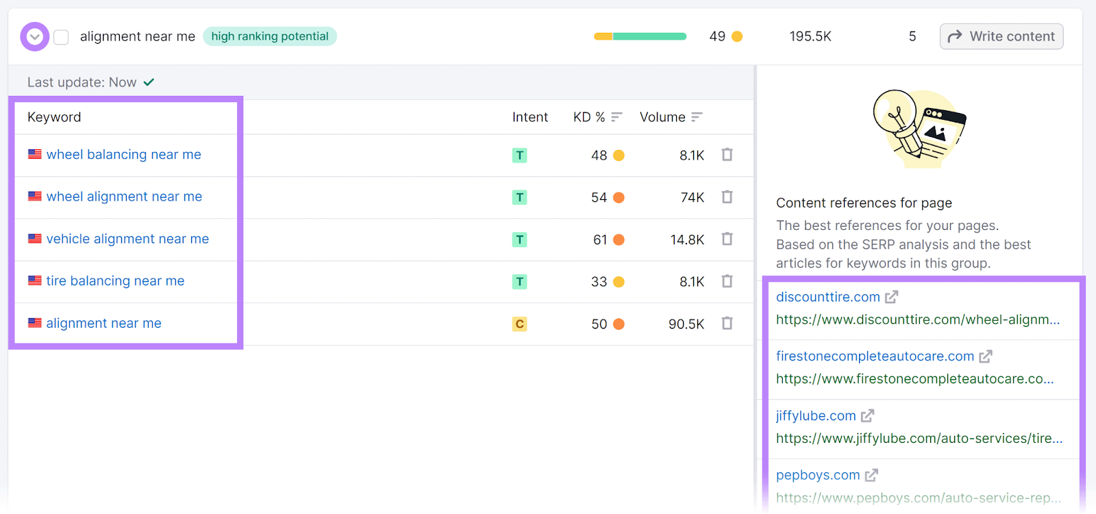
Task: Delete the wheel balancing near me keyword
Action: pyautogui.click(x=727, y=155)
